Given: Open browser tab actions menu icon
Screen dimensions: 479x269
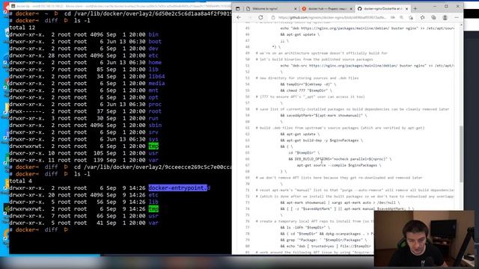Looking at the screenshot, I should (x=238, y=9).
